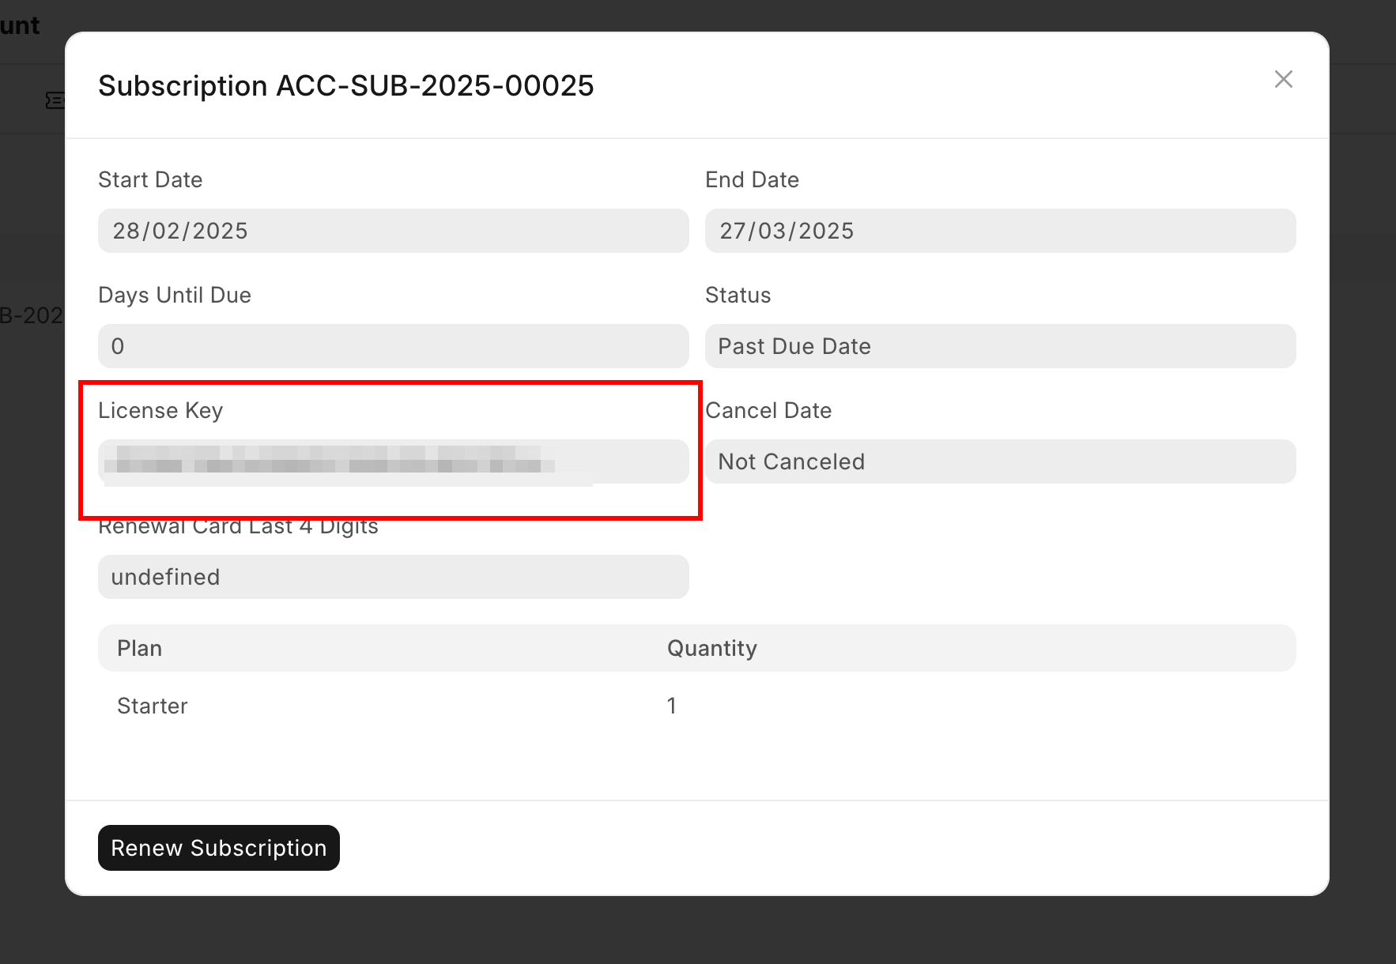The height and width of the screenshot is (964, 1396).
Task: Click the Days Until Due value field
Action: tap(393, 346)
